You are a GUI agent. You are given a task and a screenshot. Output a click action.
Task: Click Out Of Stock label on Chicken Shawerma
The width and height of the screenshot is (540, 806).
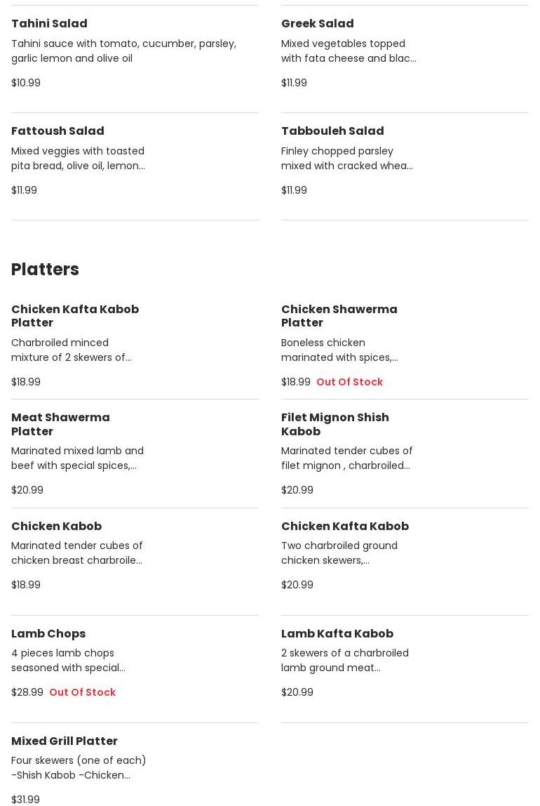click(349, 382)
